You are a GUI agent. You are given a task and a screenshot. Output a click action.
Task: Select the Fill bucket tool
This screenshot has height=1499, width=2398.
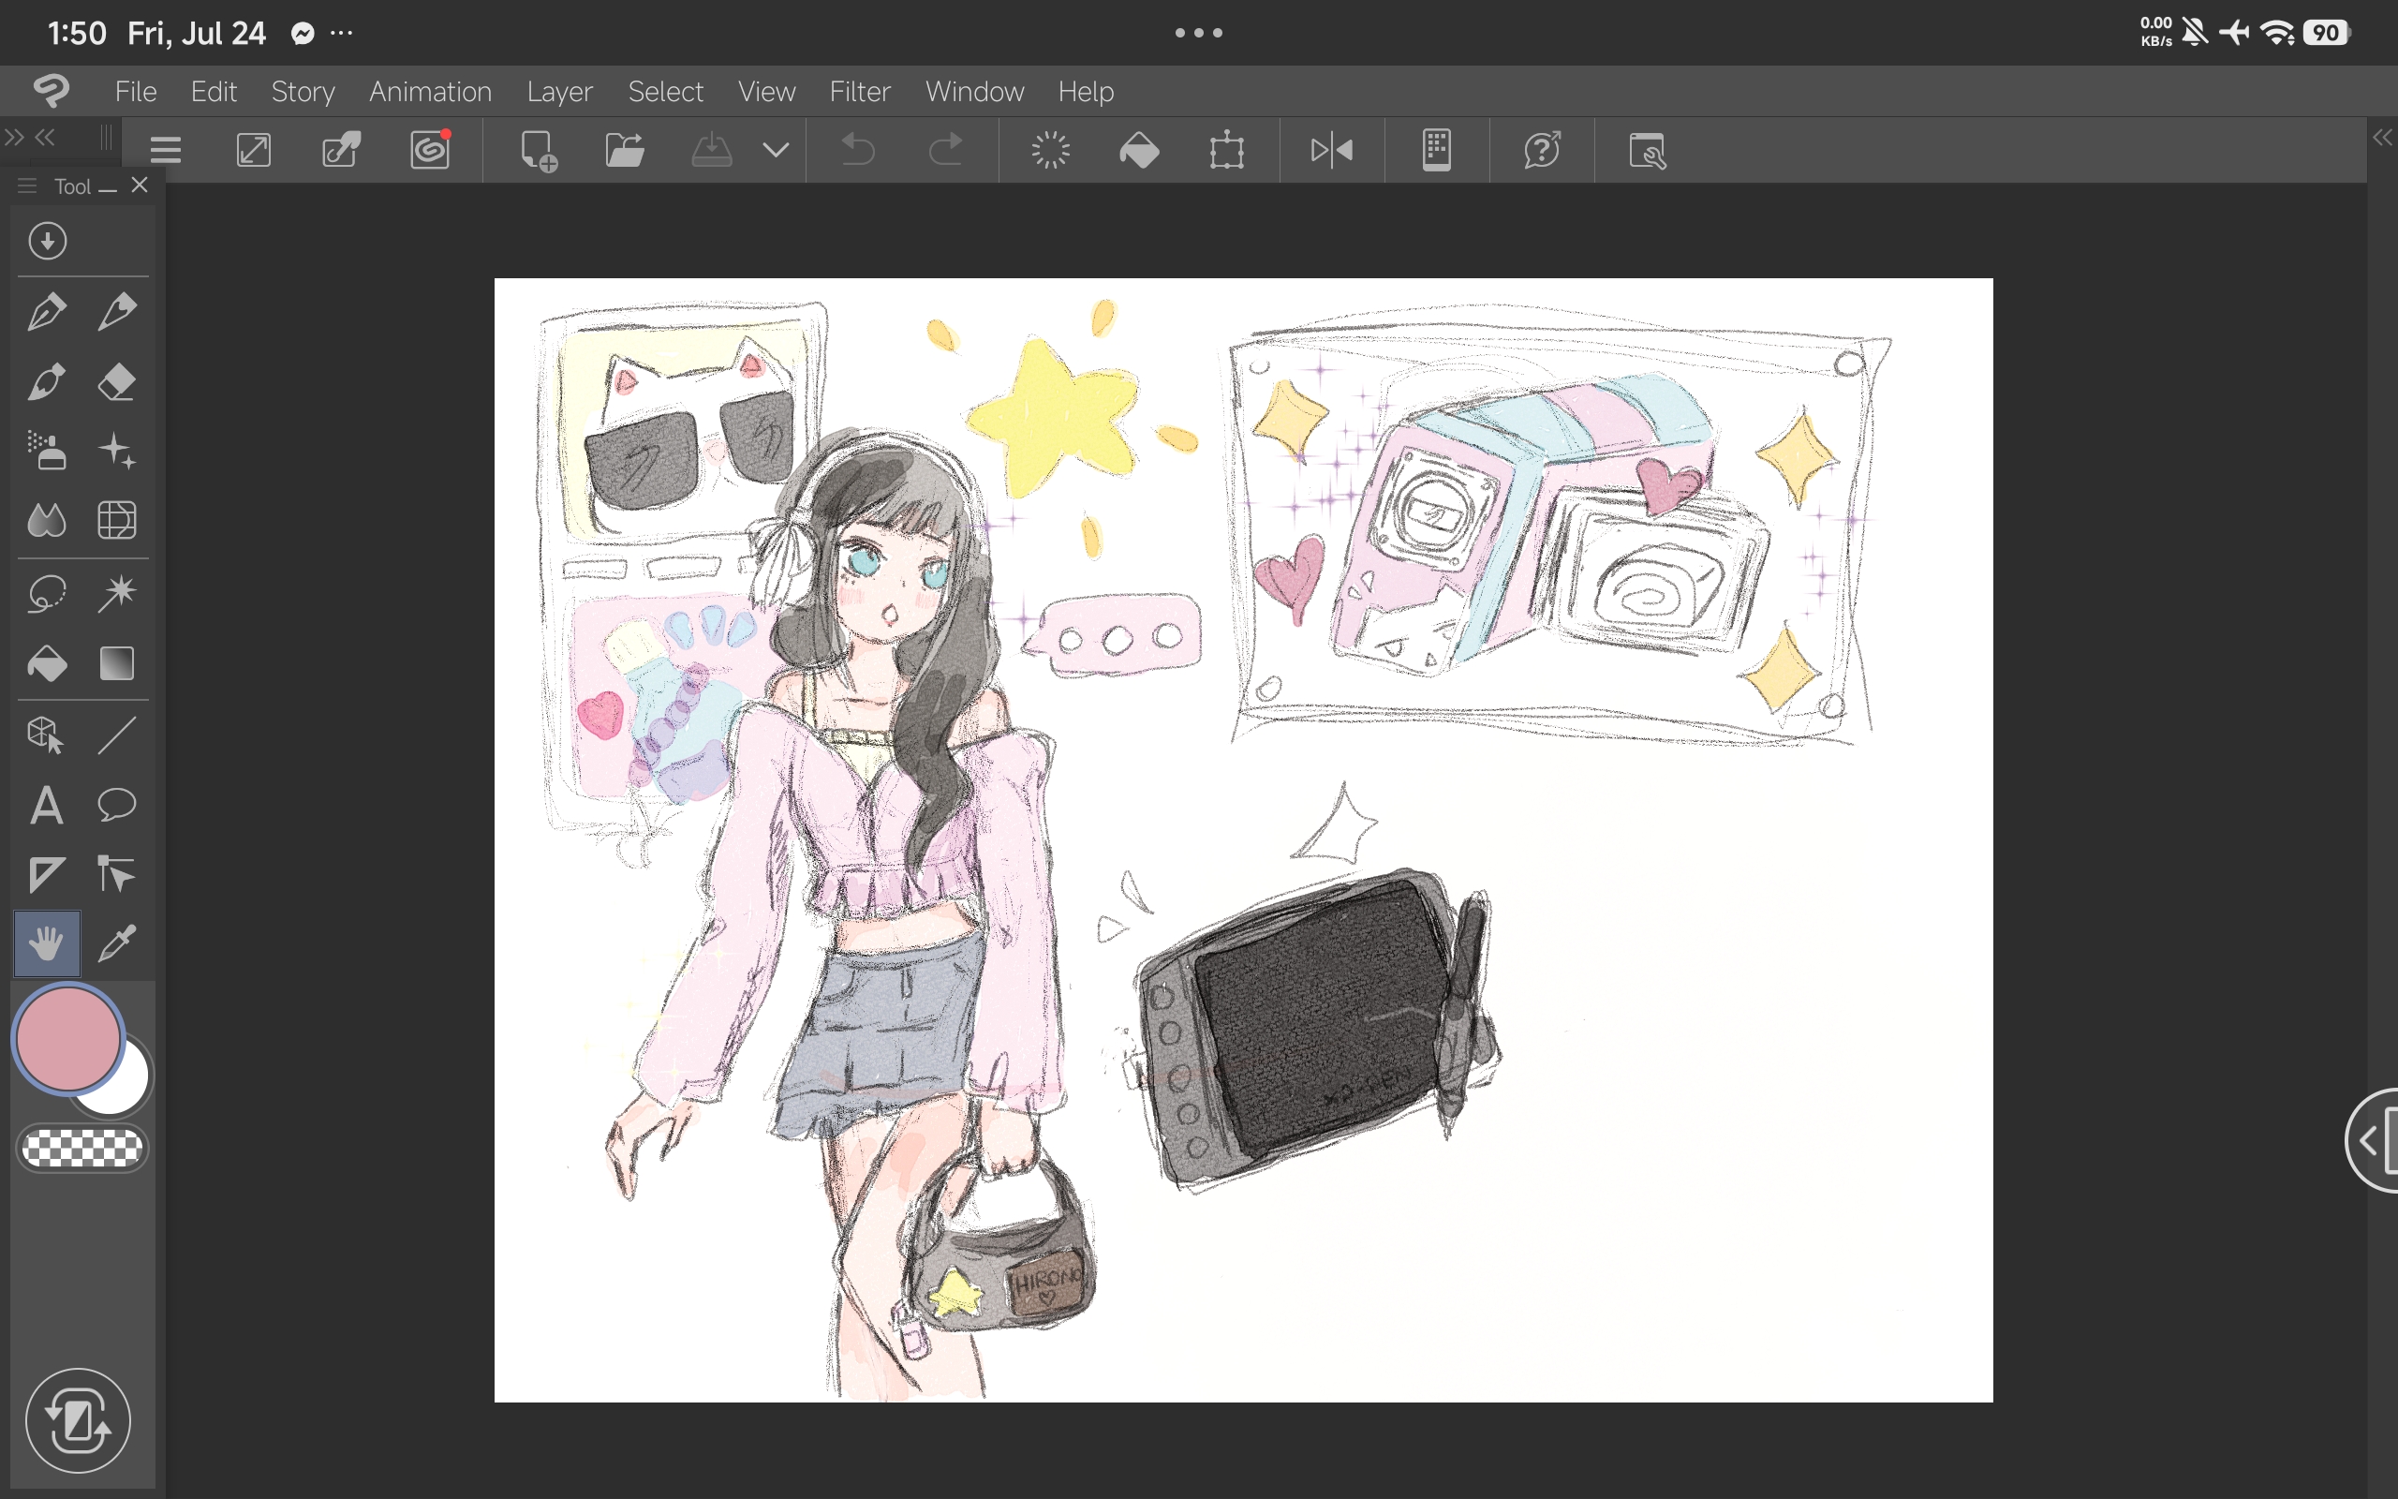pos(47,663)
